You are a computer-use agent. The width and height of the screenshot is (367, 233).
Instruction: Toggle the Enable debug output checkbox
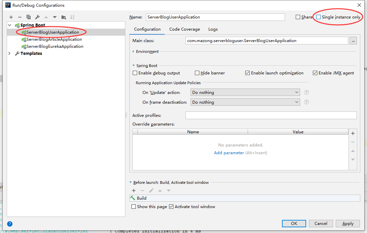pyautogui.click(x=135, y=73)
